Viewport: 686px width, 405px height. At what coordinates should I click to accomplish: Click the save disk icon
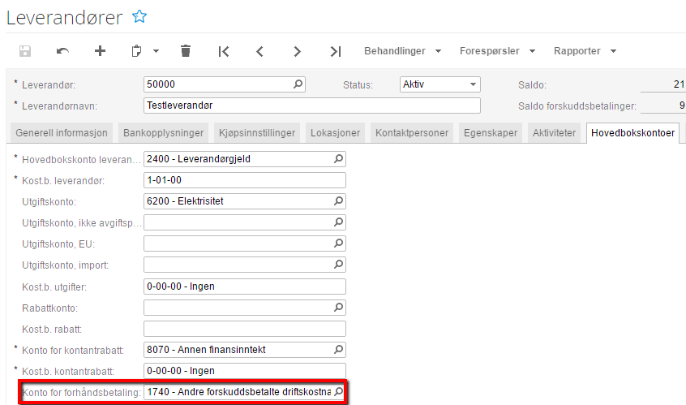tap(25, 51)
